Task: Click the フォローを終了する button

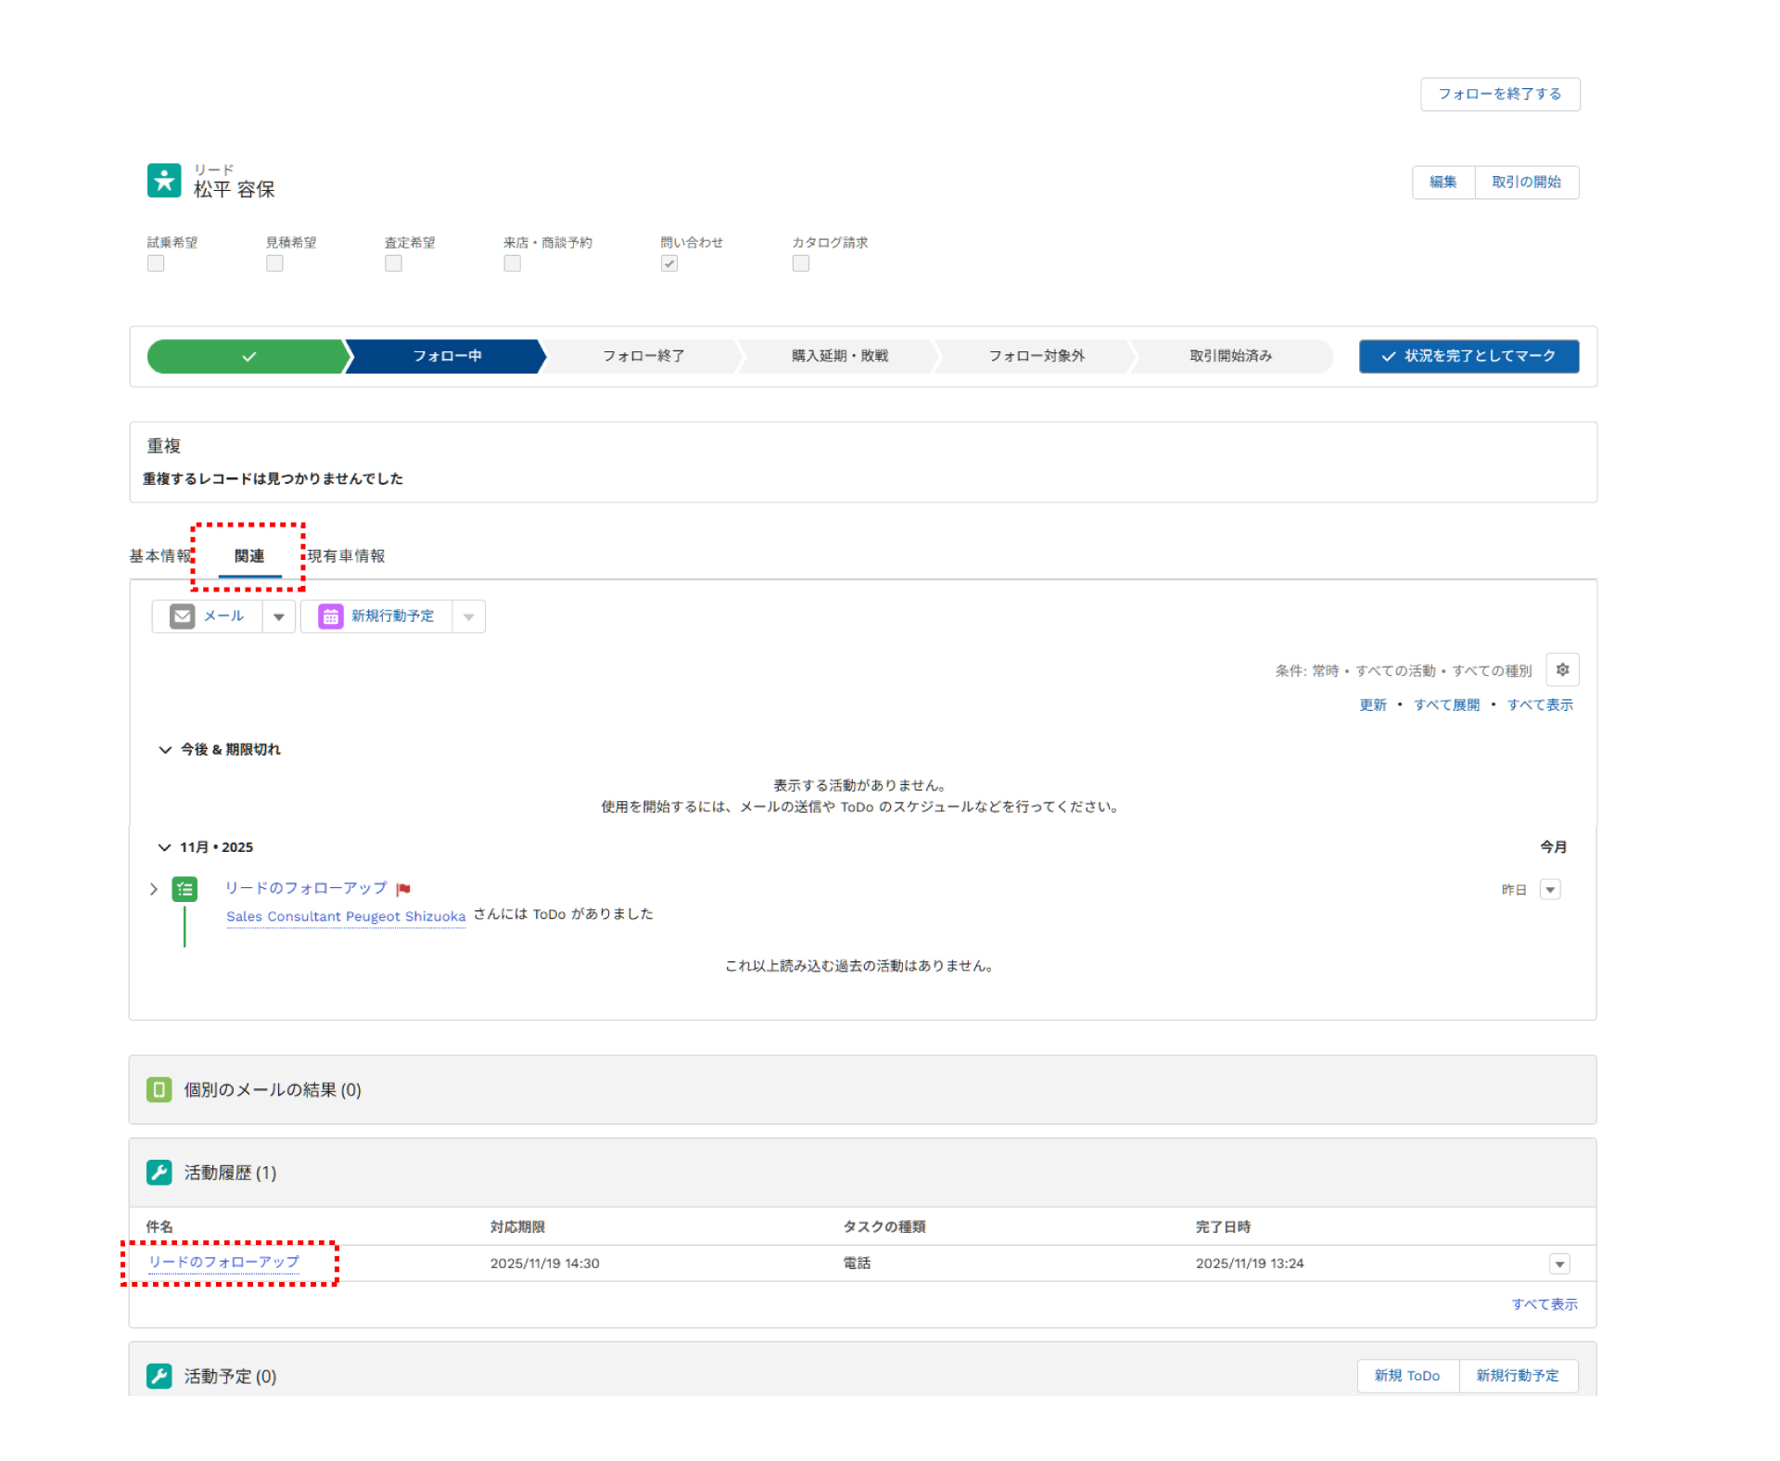Action: [1499, 95]
